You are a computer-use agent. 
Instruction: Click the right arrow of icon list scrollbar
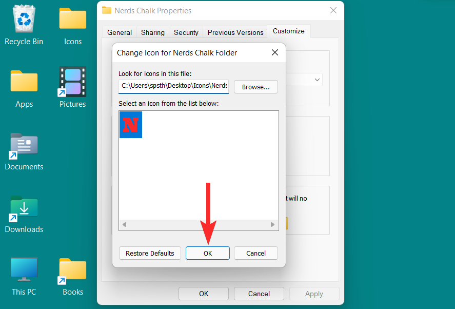tap(272, 224)
